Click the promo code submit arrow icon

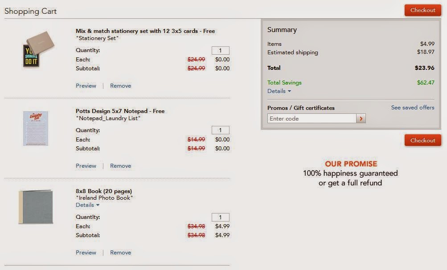[361, 118]
